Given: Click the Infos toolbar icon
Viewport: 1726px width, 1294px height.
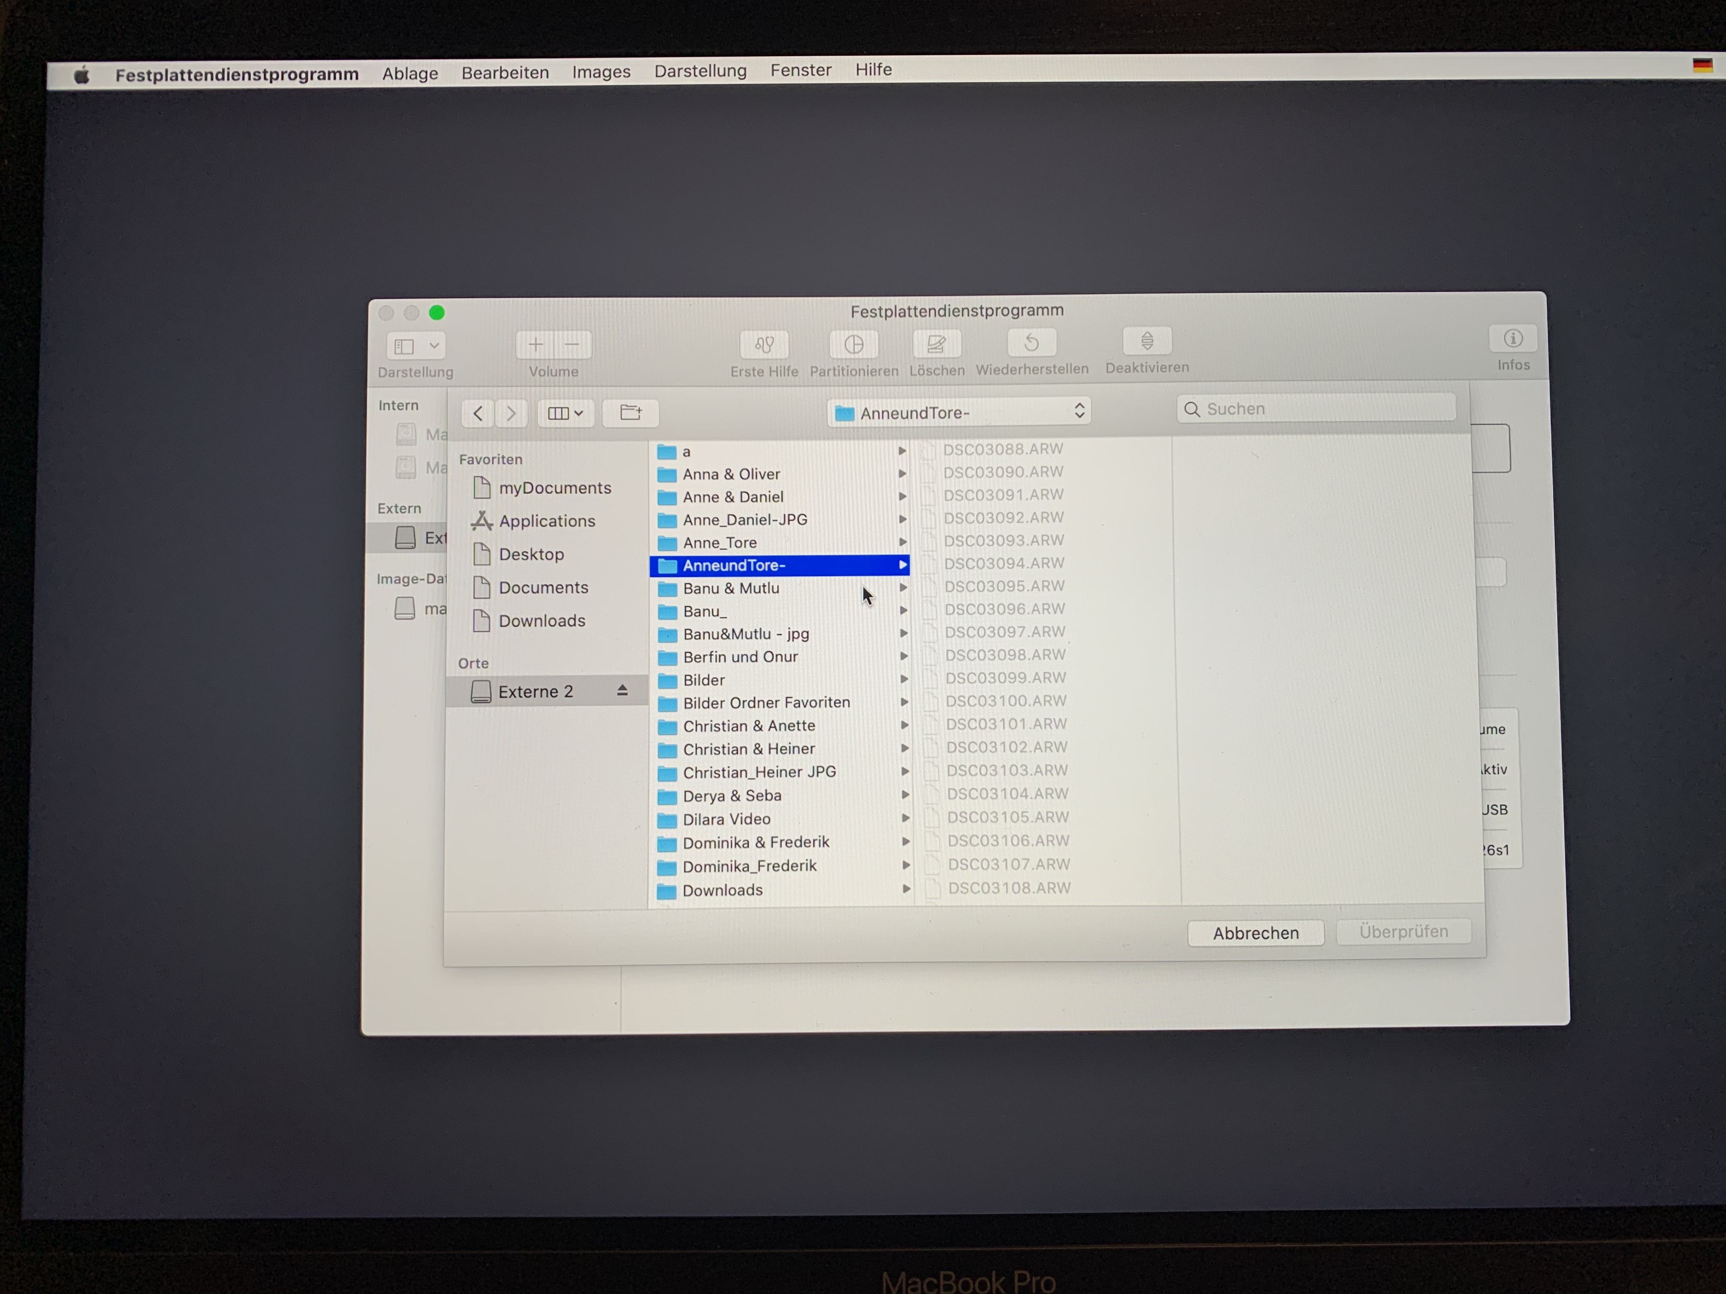Looking at the screenshot, I should coord(1513,338).
